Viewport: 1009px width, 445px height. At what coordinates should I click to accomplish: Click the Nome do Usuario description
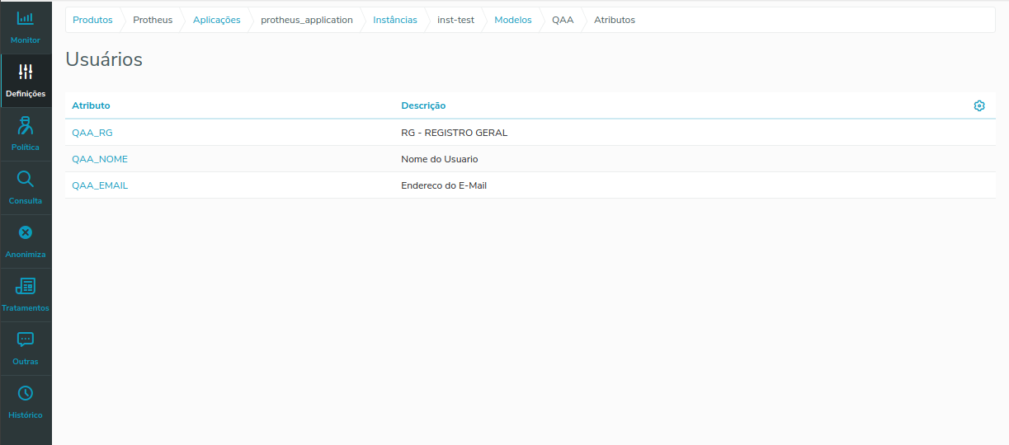440,159
